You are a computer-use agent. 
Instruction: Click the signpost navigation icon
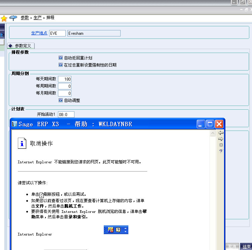(x=13, y=18)
